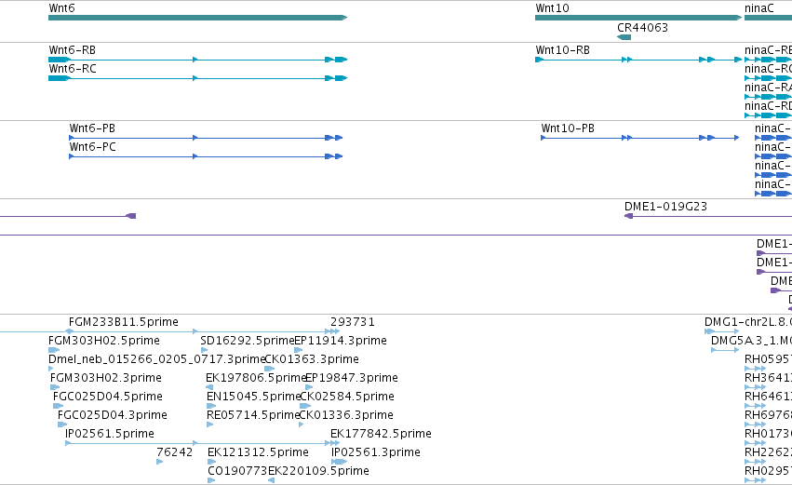This screenshot has width=792, height=485.
Task: Select the Wnt6 gene bar
Action: pos(197,18)
